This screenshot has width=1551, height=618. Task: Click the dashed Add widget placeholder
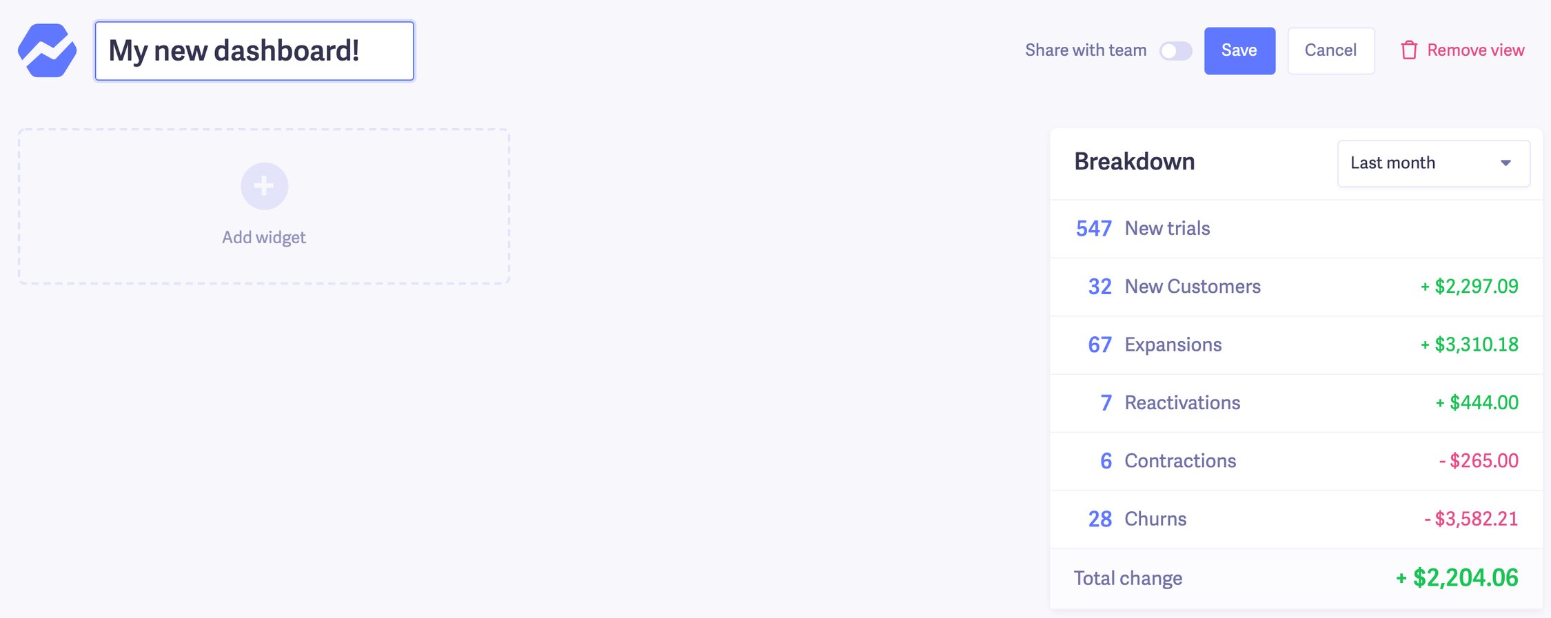point(264,207)
